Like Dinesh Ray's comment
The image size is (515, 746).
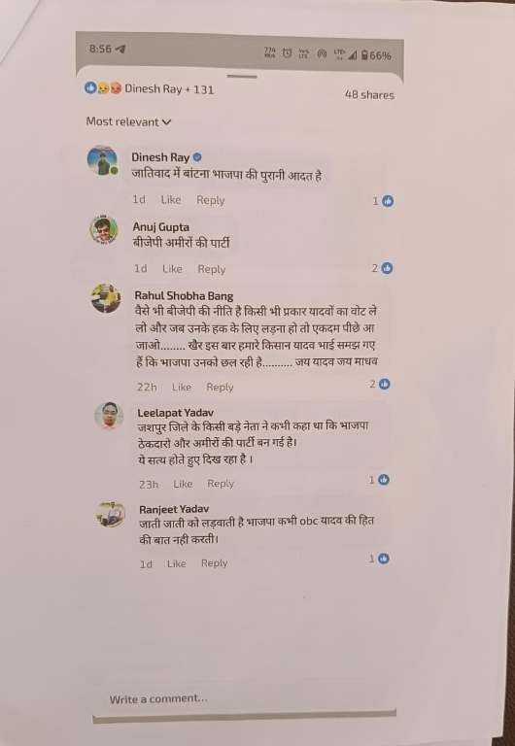tap(171, 200)
